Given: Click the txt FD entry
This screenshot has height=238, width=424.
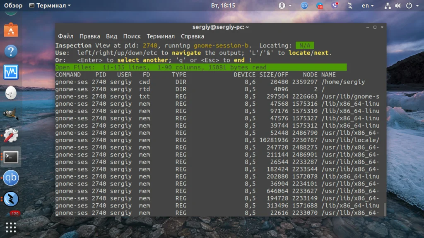Looking at the screenshot, I should point(145,96).
